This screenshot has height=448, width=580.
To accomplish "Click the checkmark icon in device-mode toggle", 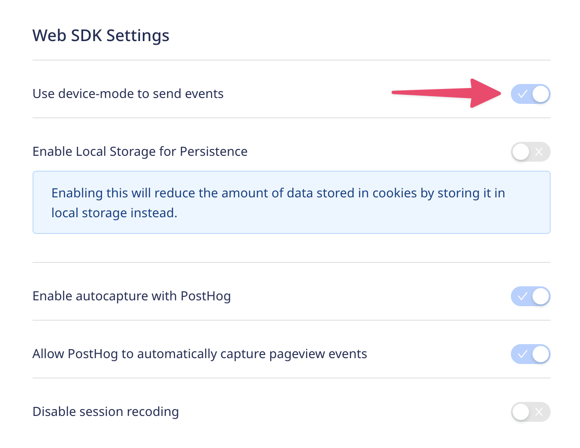I will click(522, 94).
